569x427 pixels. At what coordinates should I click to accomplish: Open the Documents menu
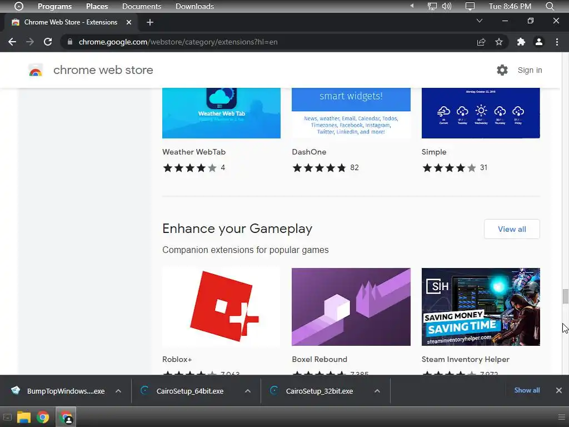pyautogui.click(x=142, y=6)
